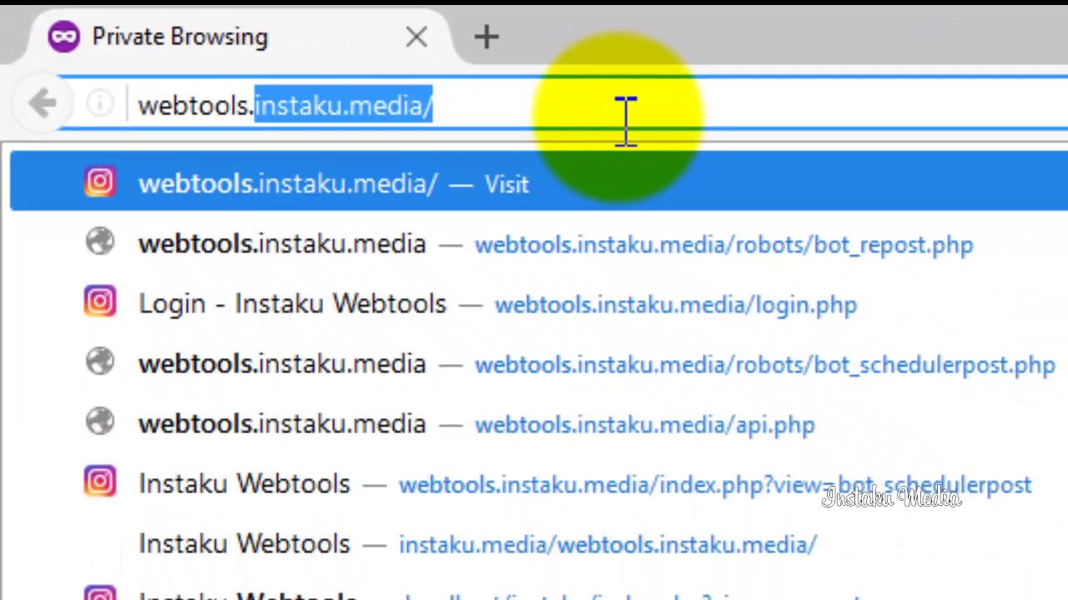Choose the bot_repost.php suggestion

[539, 243]
